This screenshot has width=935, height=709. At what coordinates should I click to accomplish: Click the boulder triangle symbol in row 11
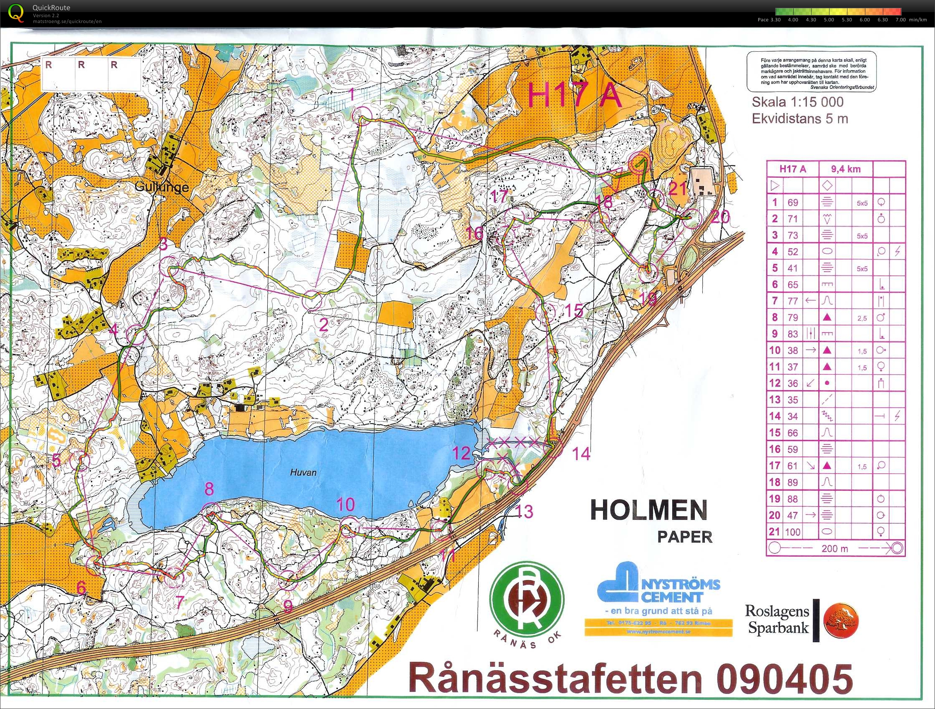827,367
